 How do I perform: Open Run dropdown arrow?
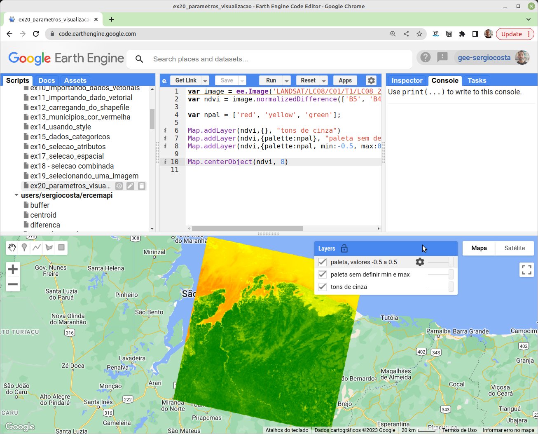(287, 80)
